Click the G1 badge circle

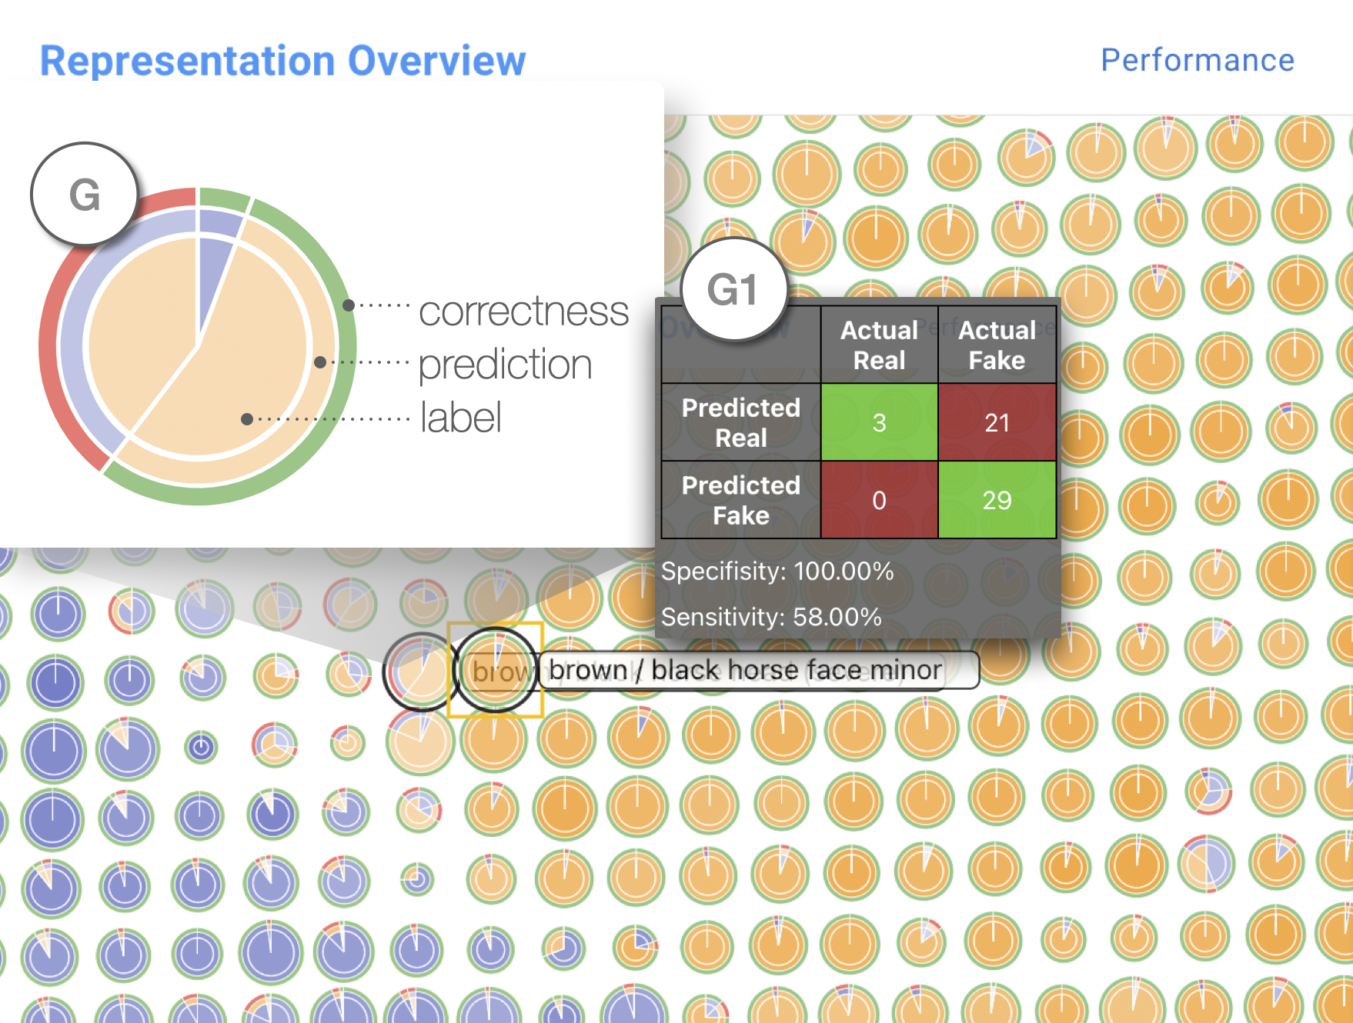click(x=733, y=289)
